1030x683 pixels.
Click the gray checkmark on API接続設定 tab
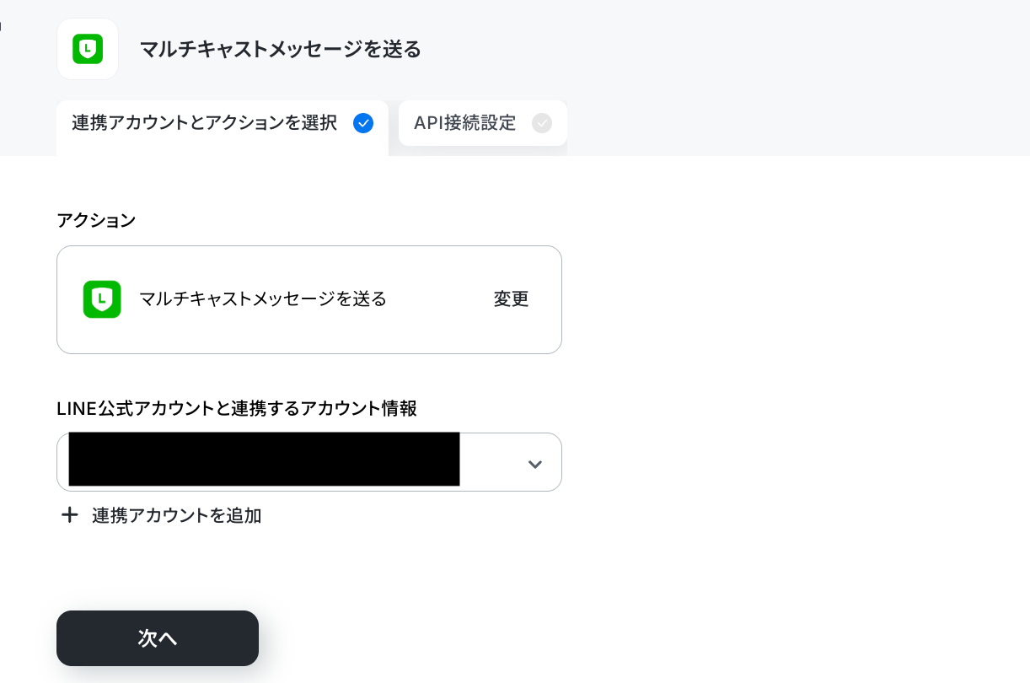pos(542,123)
